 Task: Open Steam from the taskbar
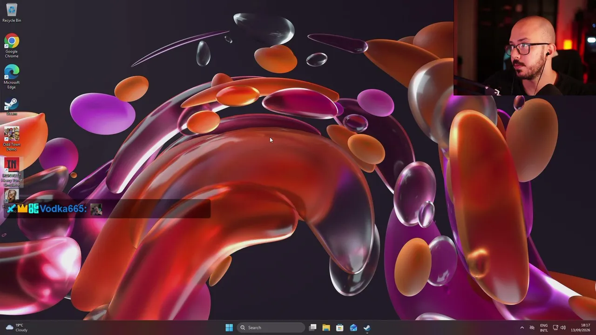tap(367, 328)
